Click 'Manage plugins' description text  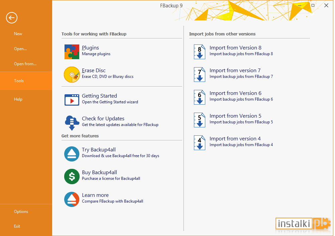click(96, 54)
